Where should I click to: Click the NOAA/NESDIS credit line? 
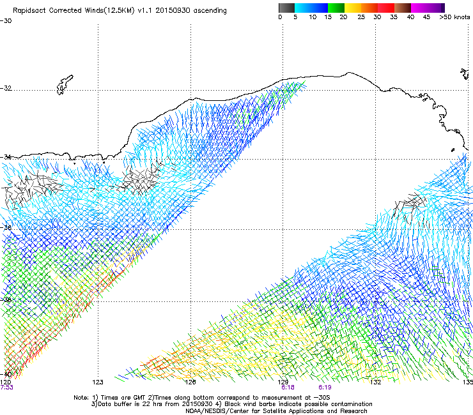276,411
